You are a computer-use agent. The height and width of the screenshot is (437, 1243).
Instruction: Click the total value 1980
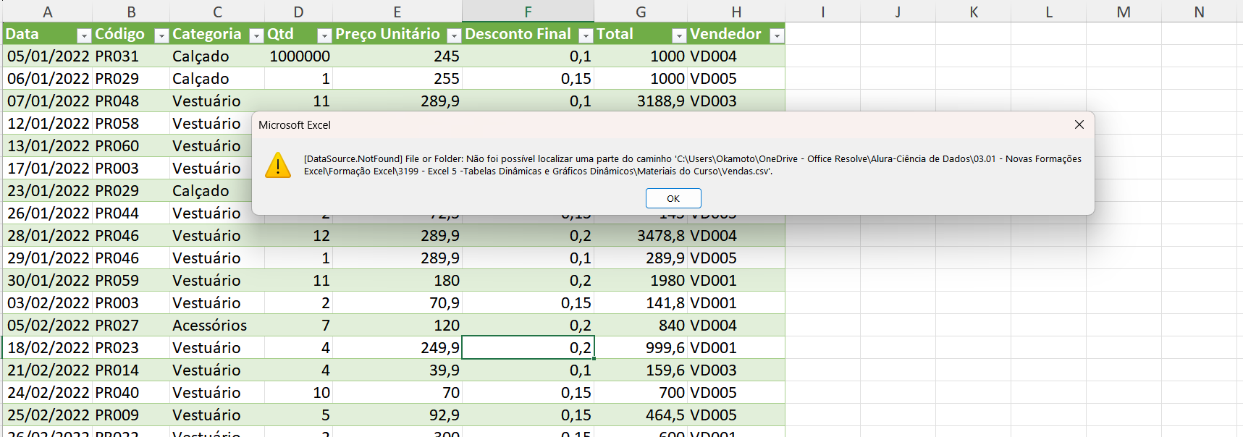point(641,281)
